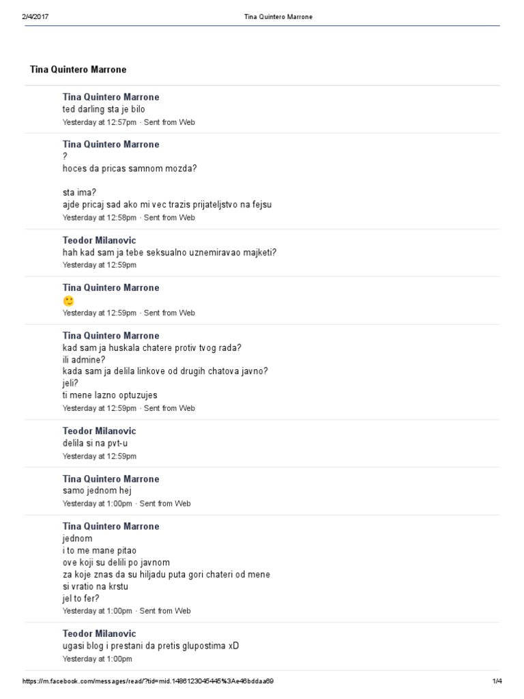Select Teodor Milanovic name above the "hah kad sam" message

point(99,240)
